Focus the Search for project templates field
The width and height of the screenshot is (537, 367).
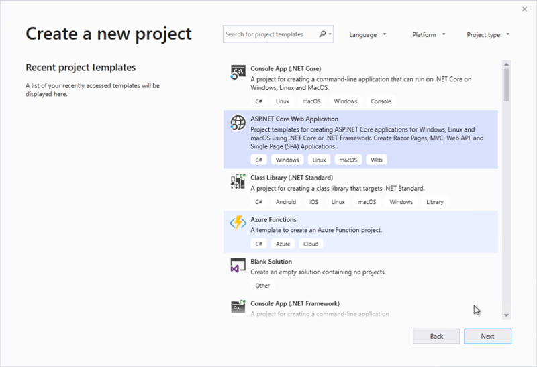[268, 34]
